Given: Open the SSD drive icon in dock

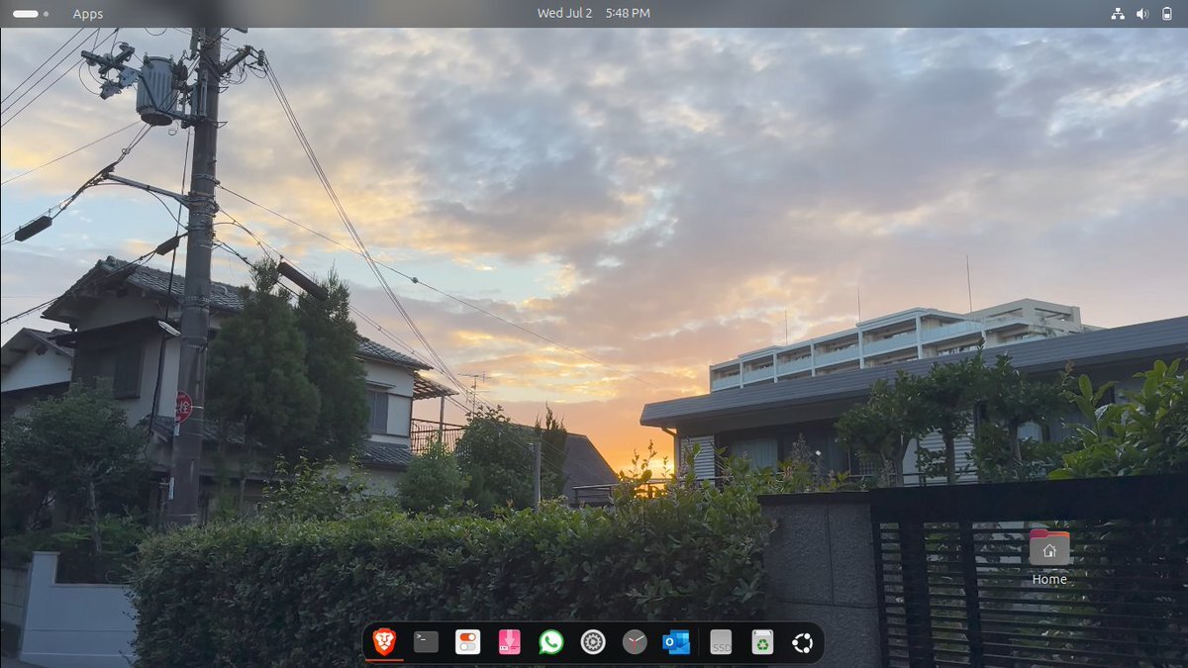Looking at the screenshot, I should (x=721, y=642).
